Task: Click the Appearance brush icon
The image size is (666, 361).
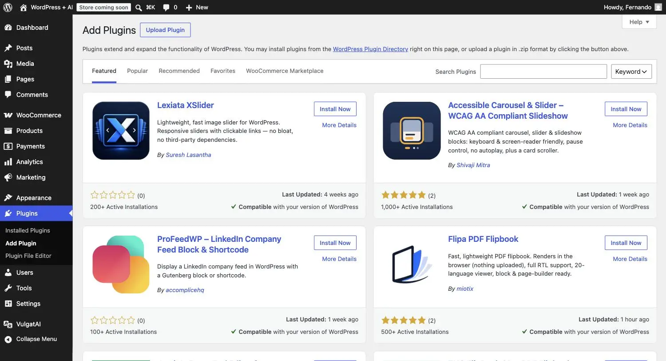Action: (x=8, y=198)
